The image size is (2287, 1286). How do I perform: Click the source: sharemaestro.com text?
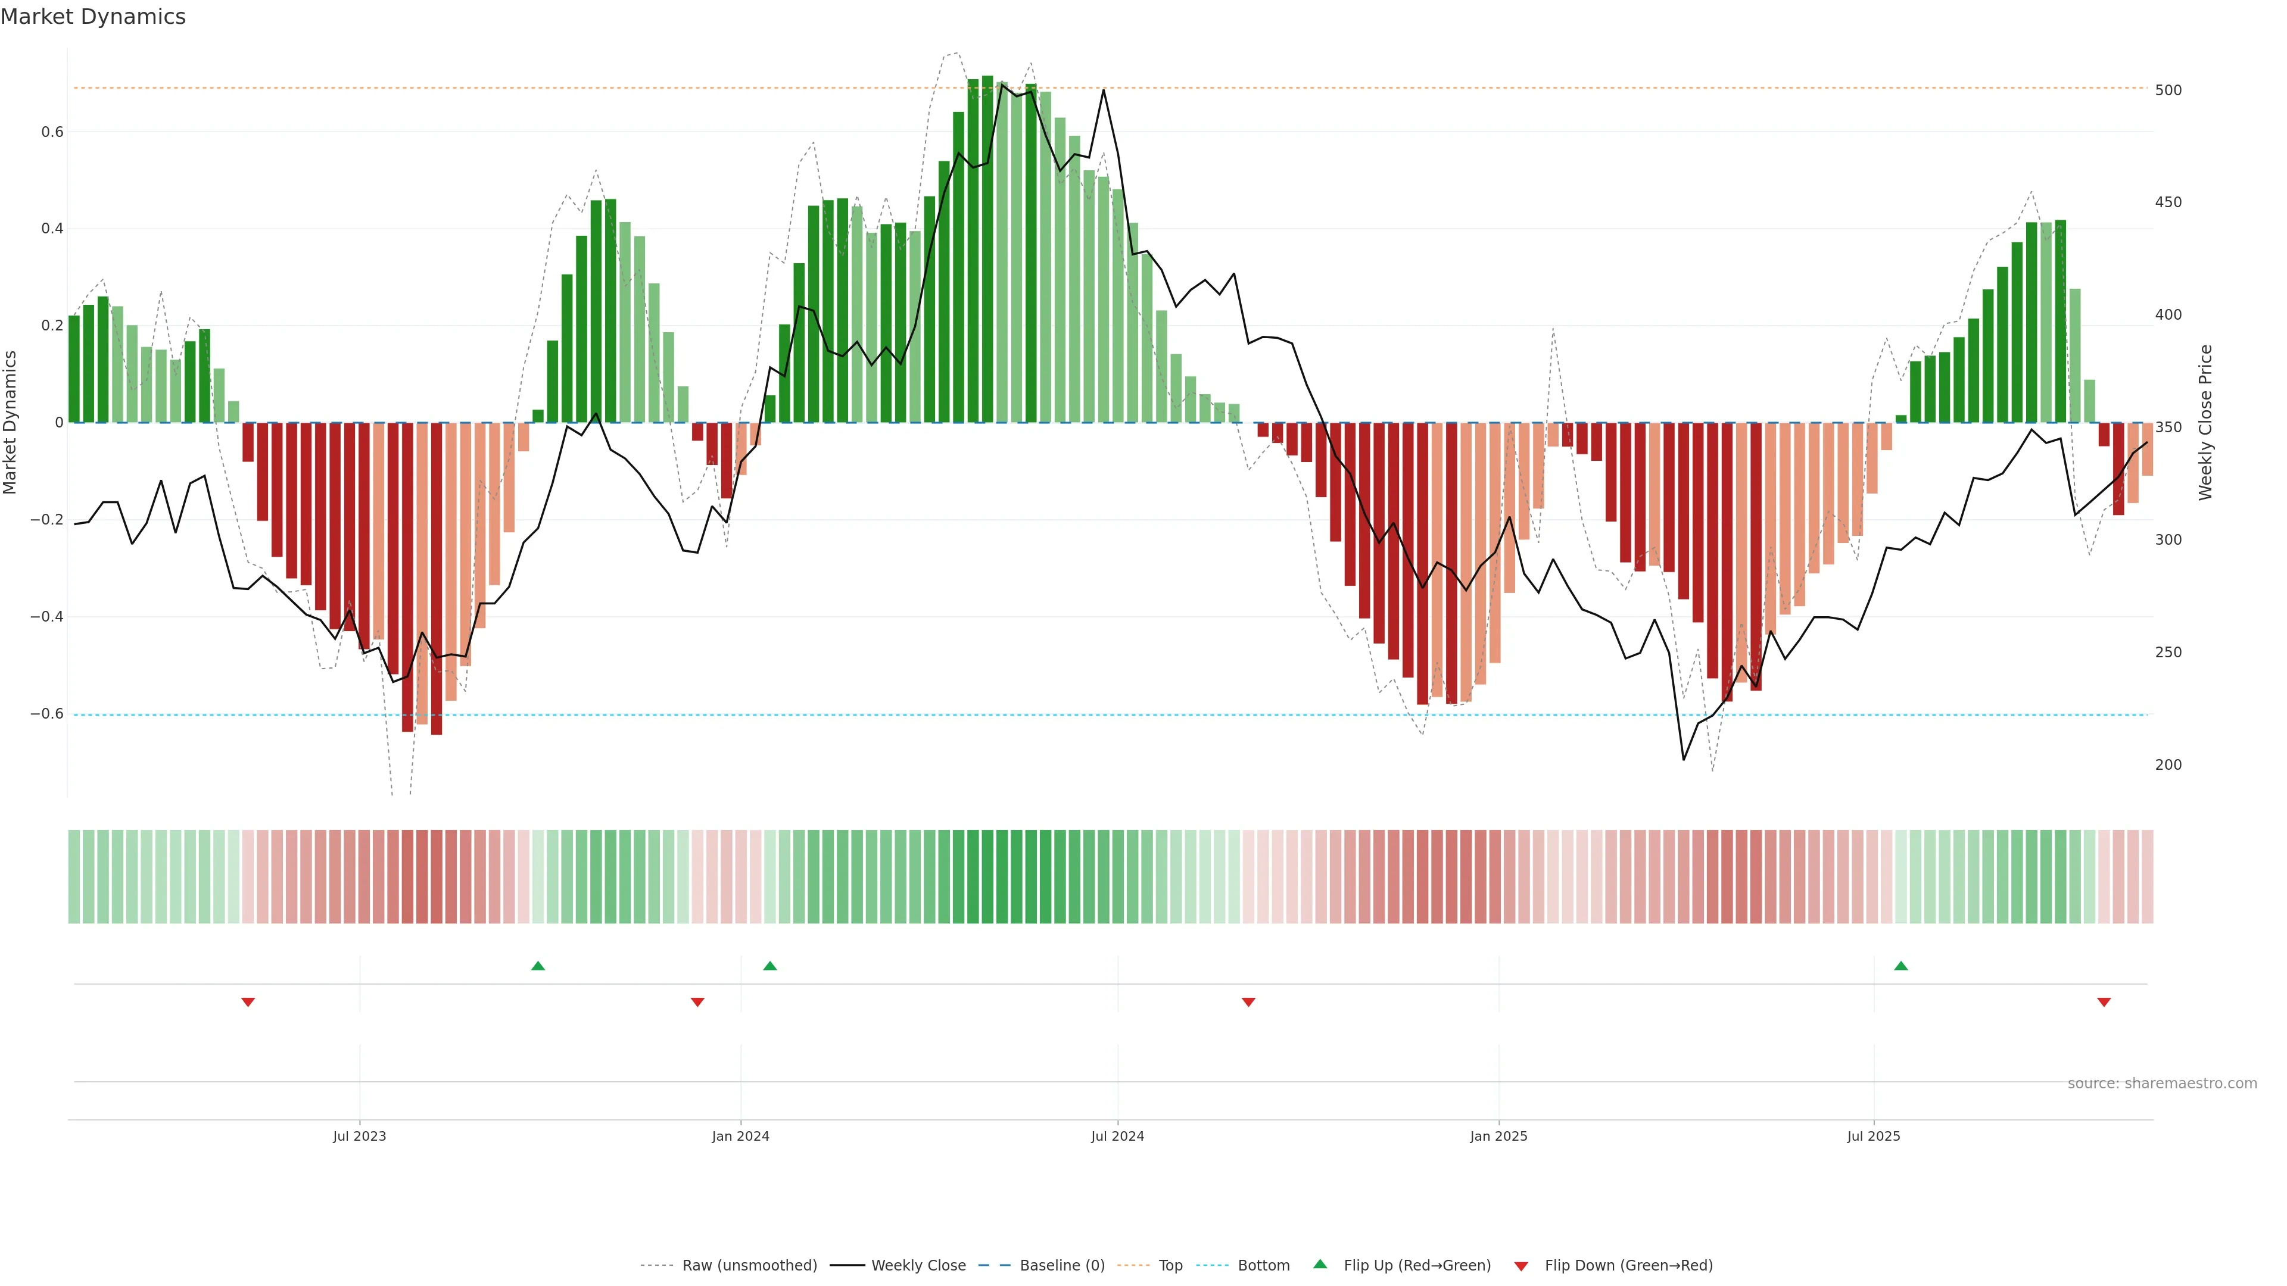pos(2162,1084)
